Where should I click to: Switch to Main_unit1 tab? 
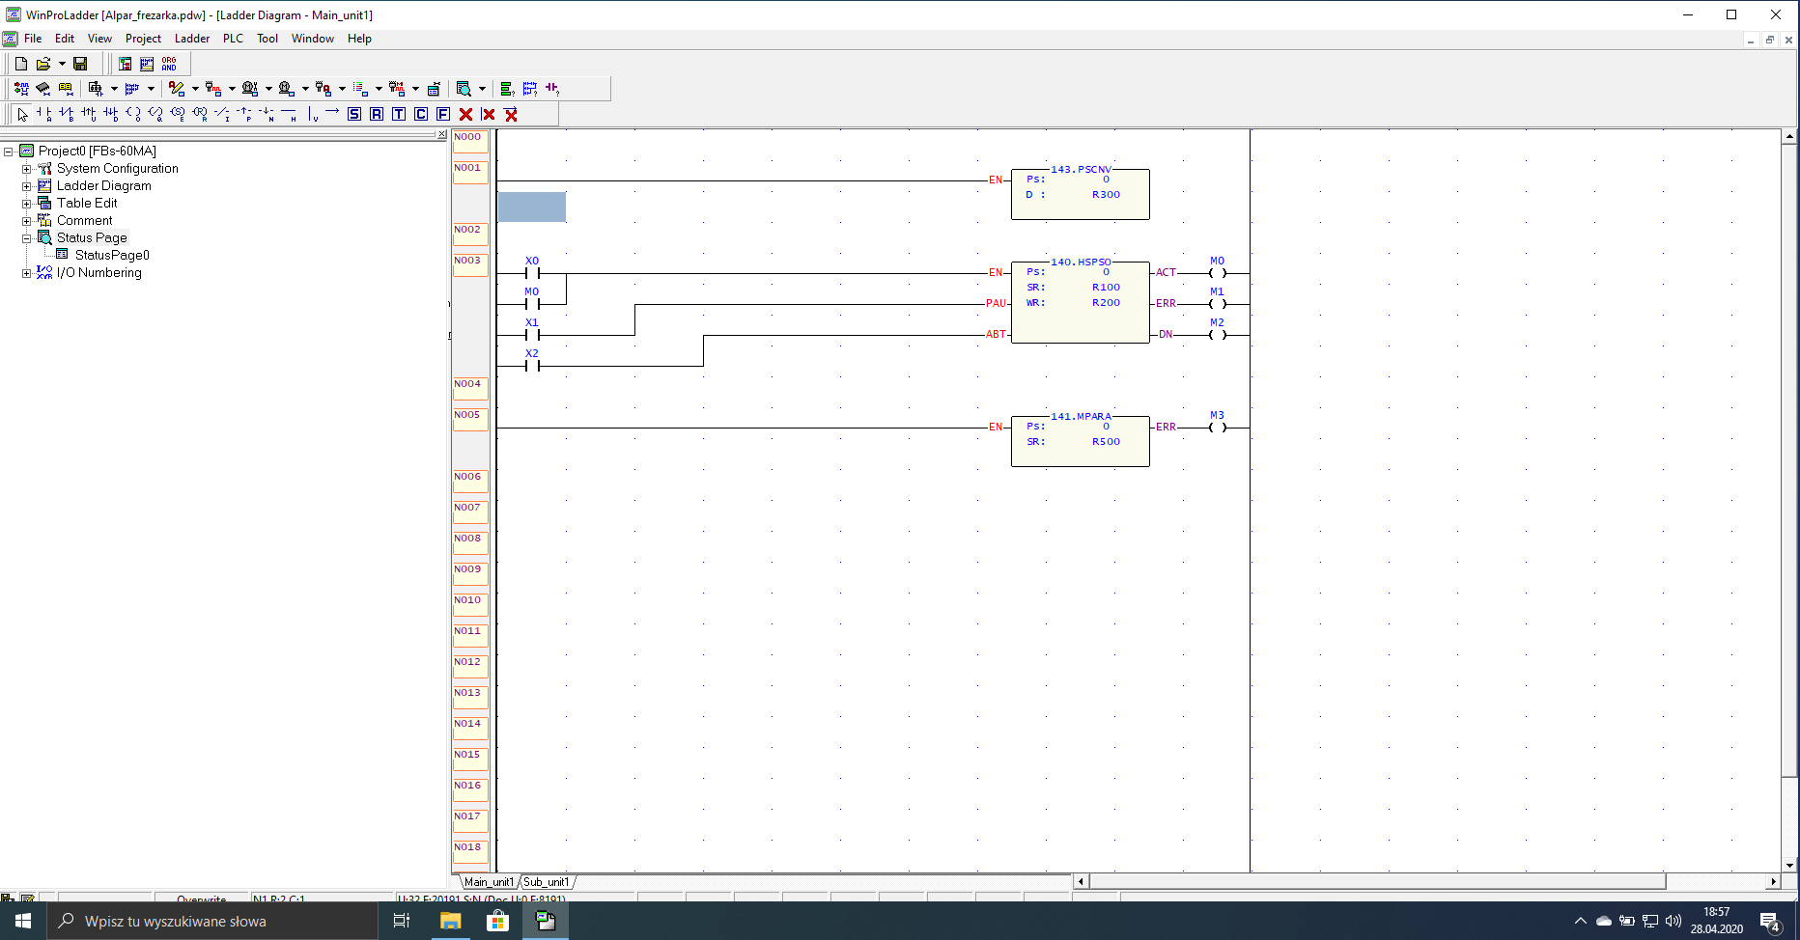[489, 882]
